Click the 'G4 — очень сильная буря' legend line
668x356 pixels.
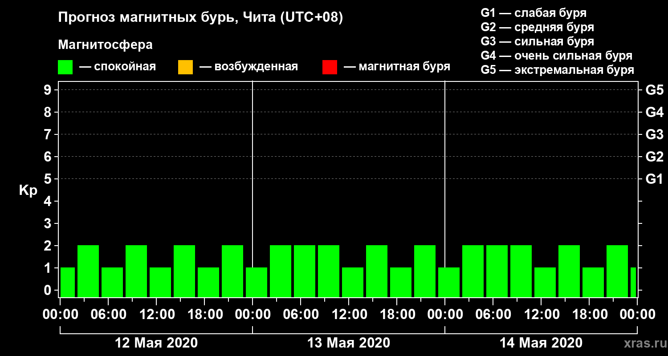556,56
